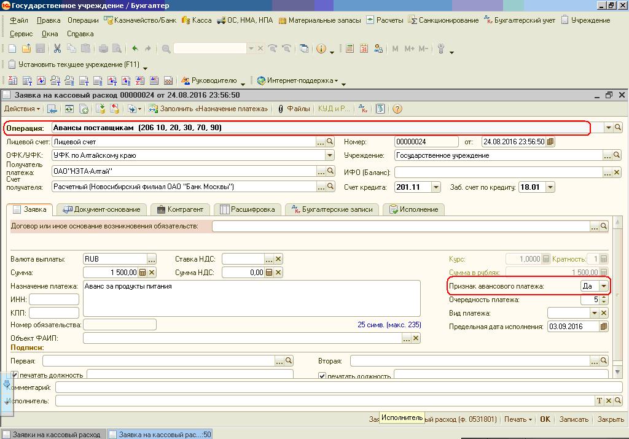Toggle left печатать должность checkbox

(x=15, y=375)
